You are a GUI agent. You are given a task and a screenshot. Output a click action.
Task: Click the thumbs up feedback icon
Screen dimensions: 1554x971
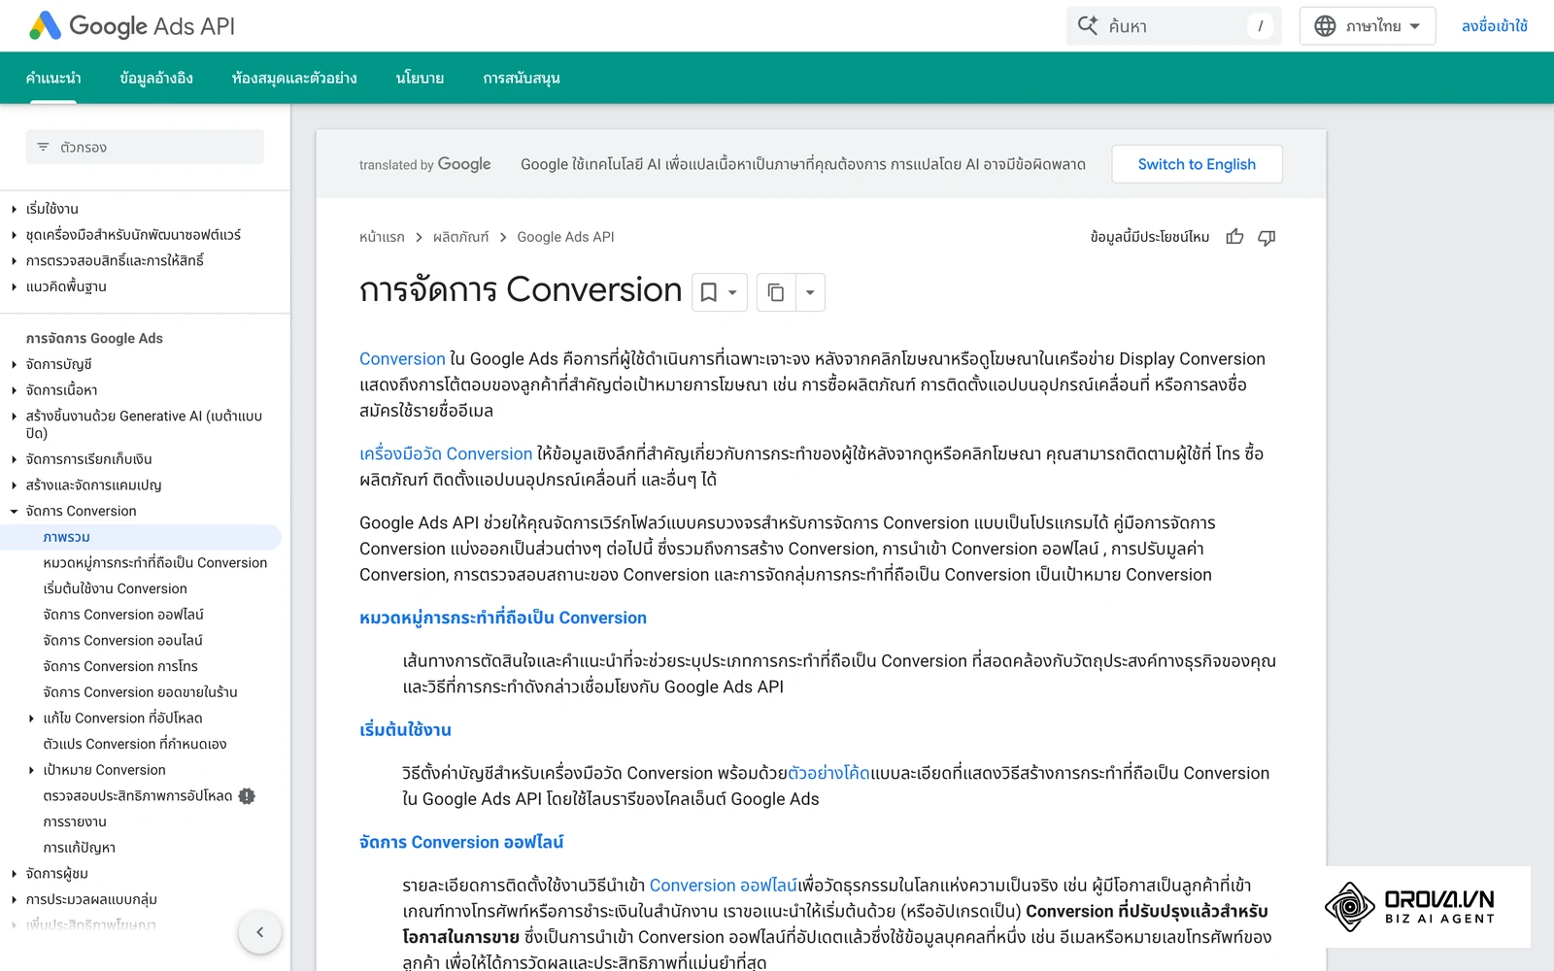[1234, 237]
